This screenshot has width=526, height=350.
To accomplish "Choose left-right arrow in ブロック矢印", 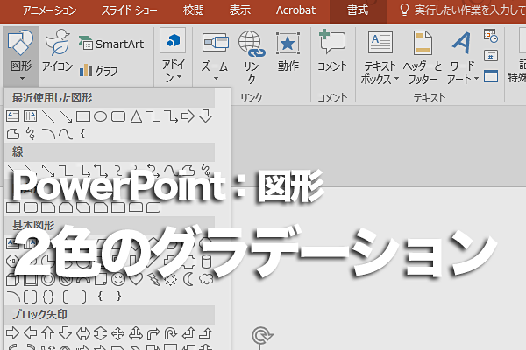I will [x=83, y=333].
